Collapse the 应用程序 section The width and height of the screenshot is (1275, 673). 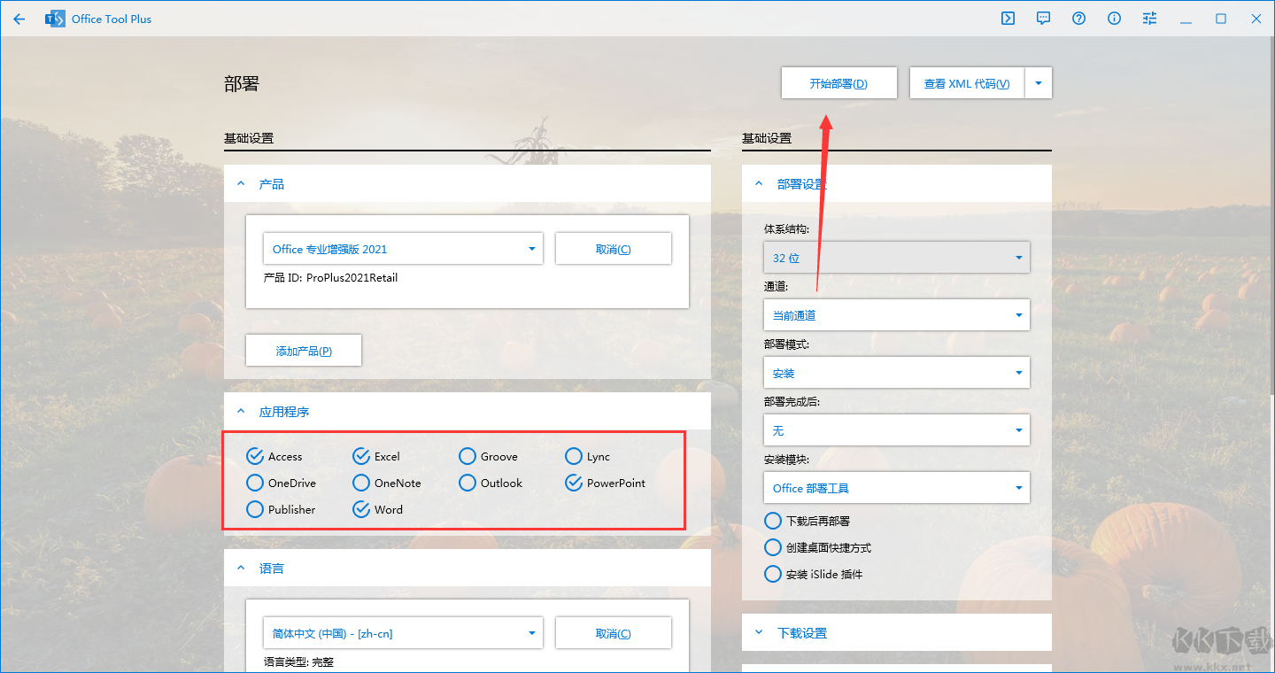point(241,410)
